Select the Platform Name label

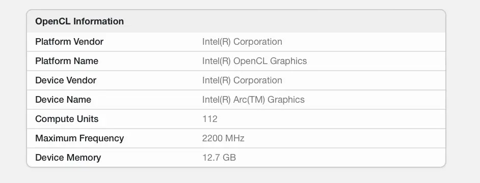pyautogui.click(x=67, y=61)
